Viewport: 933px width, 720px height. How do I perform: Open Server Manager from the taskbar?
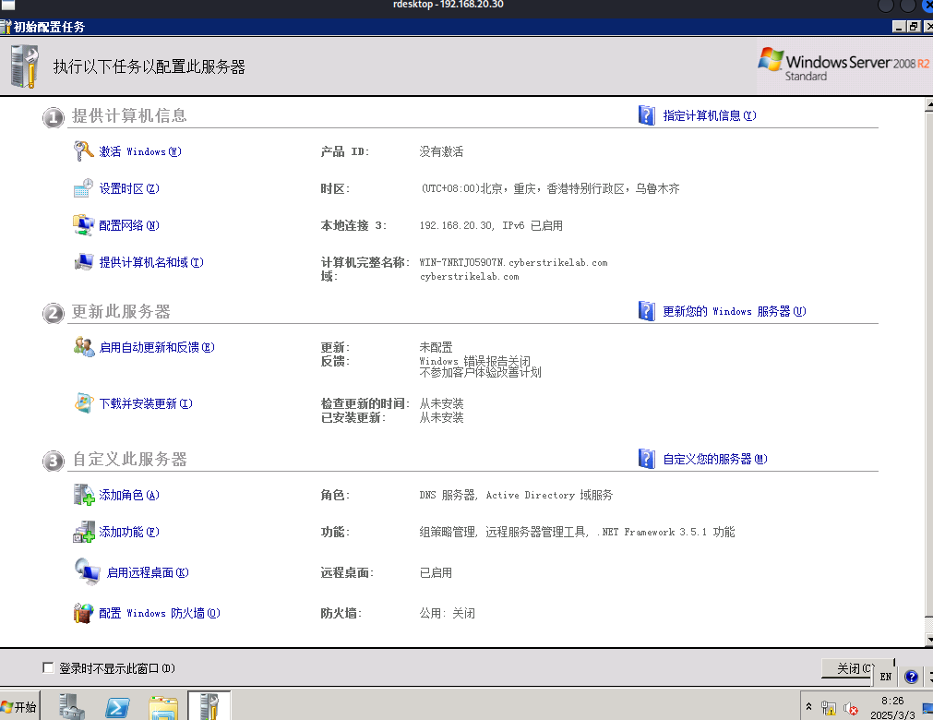(x=72, y=707)
